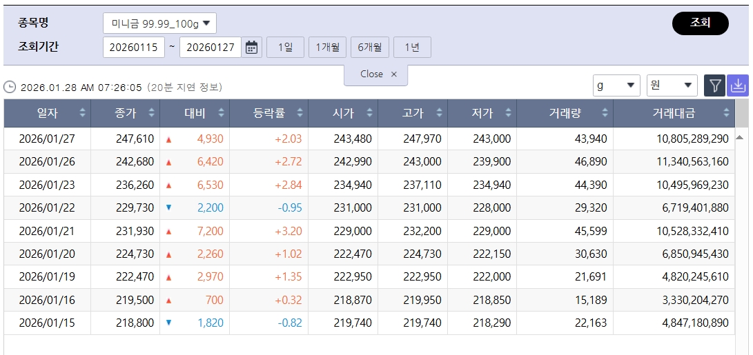Sort by 일자 column arrows

point(83,113)
